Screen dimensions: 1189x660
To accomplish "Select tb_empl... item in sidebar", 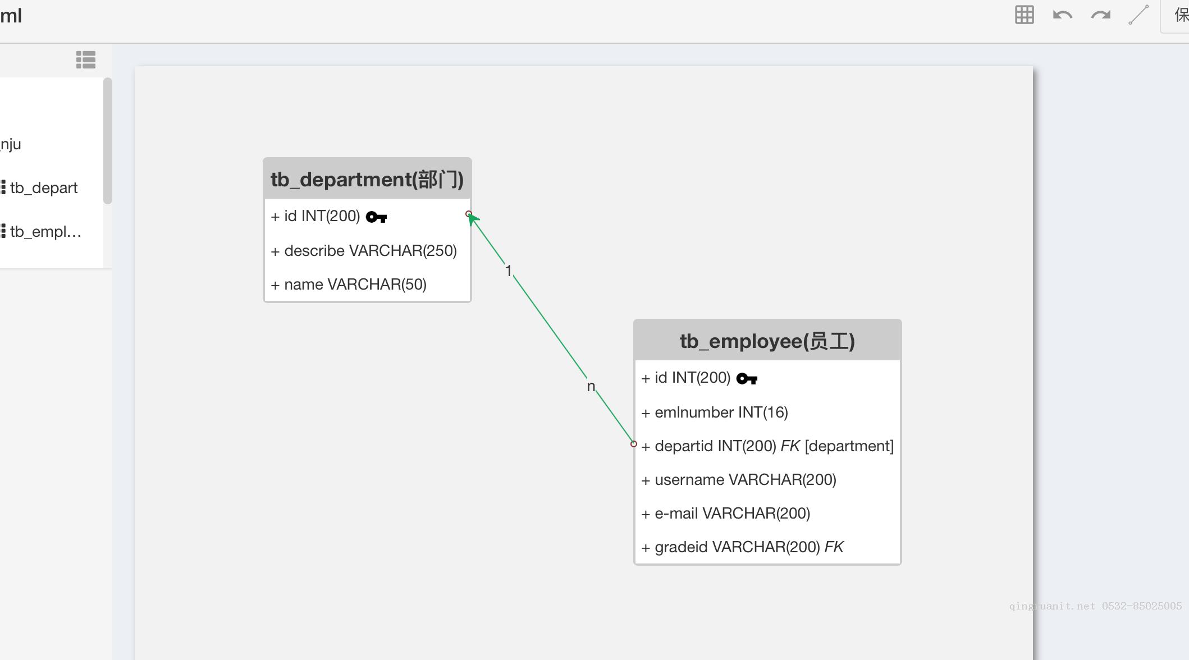I will (x=45, y=232).
